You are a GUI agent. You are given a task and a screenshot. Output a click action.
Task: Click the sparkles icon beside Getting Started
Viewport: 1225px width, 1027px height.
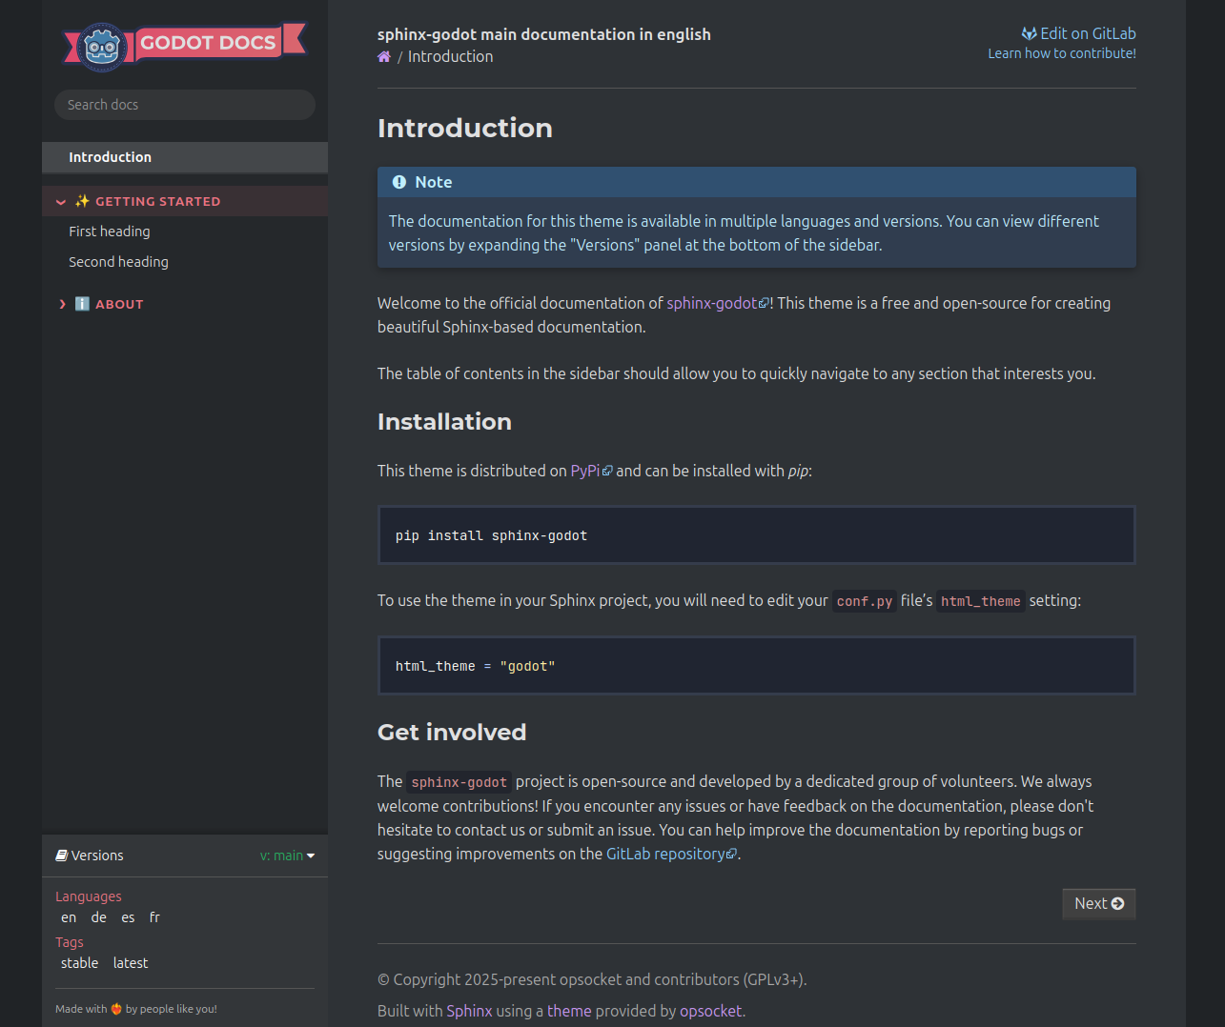[x=83, y=201]
